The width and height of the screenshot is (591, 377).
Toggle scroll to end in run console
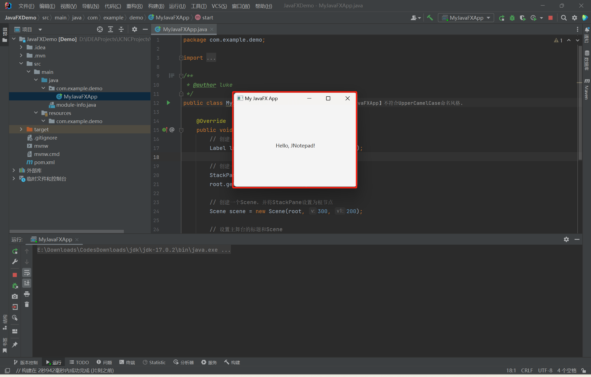point(27,283)
